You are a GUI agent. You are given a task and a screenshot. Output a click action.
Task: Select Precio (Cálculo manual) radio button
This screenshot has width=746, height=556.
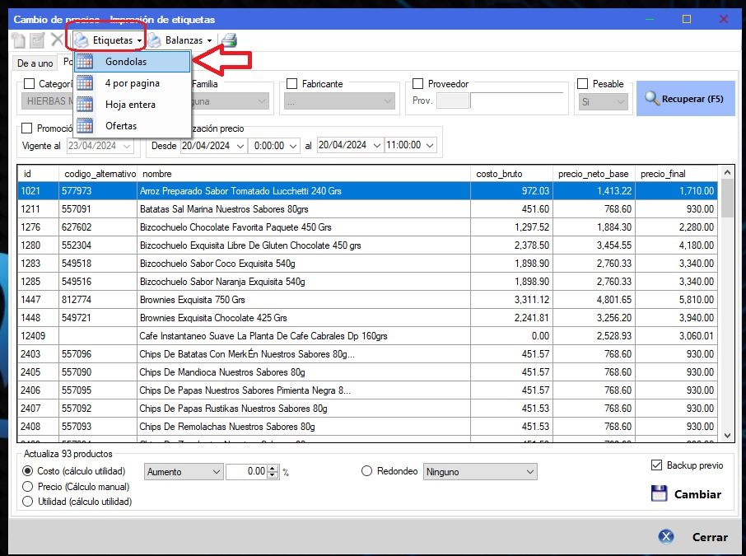coord(28,487)
